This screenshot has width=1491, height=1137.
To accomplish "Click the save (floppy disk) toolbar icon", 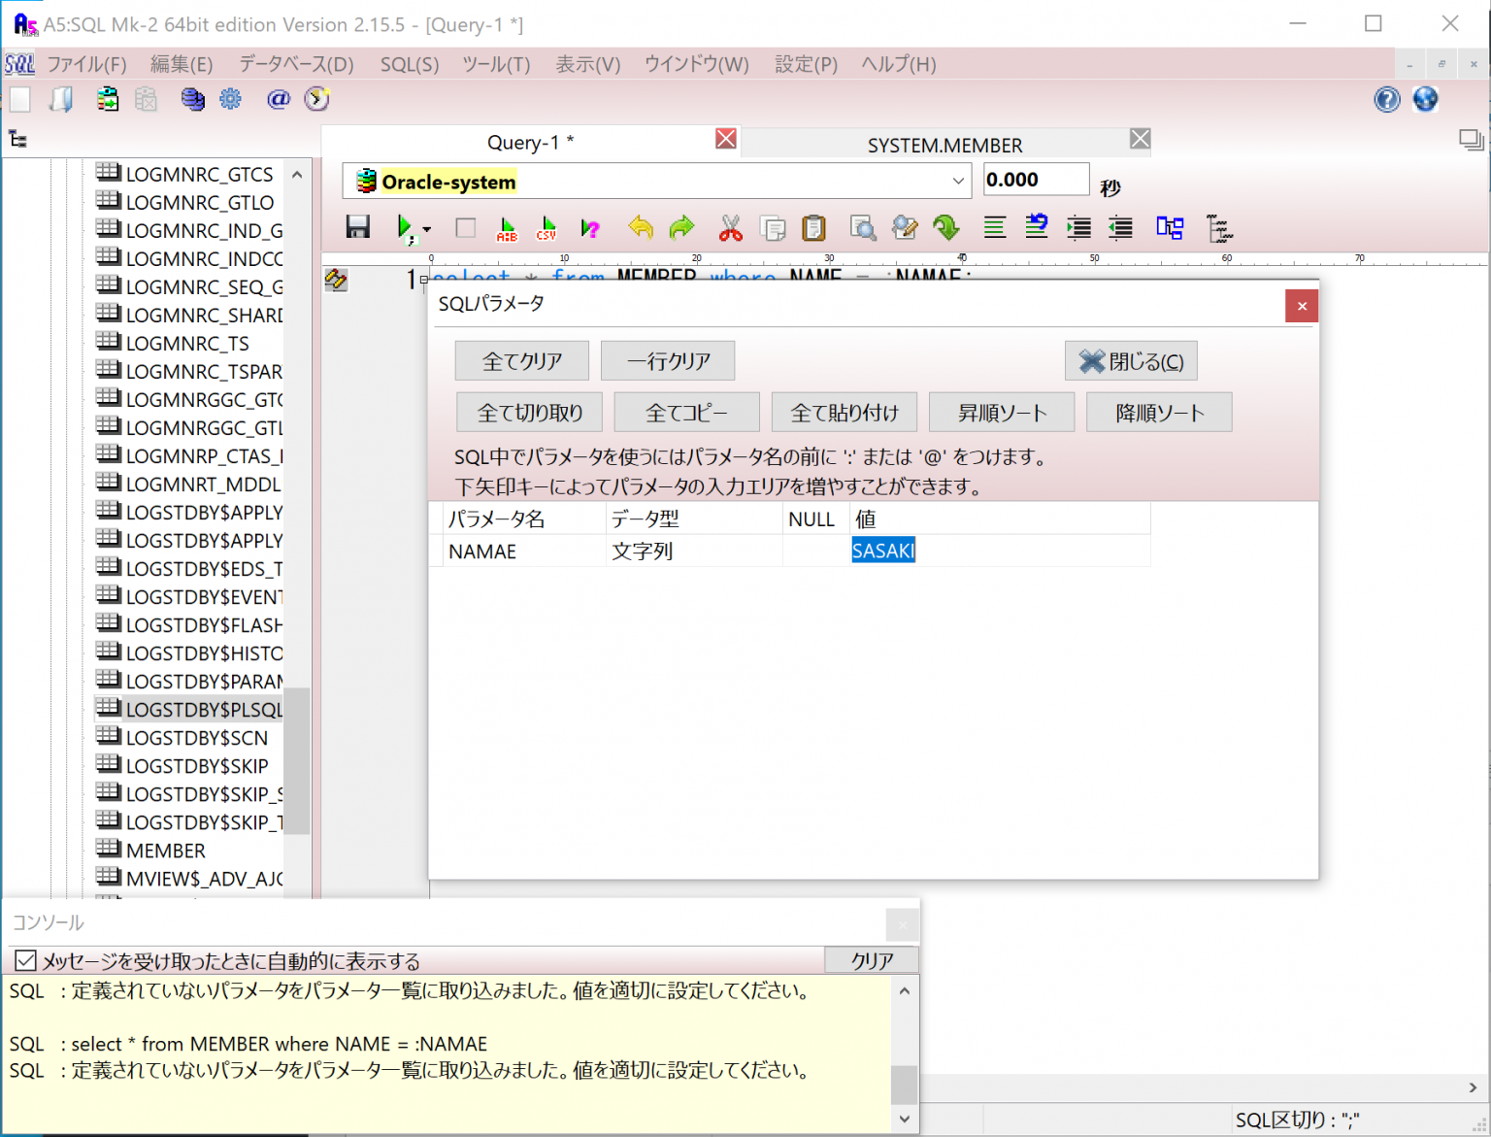I will point(357,228).
